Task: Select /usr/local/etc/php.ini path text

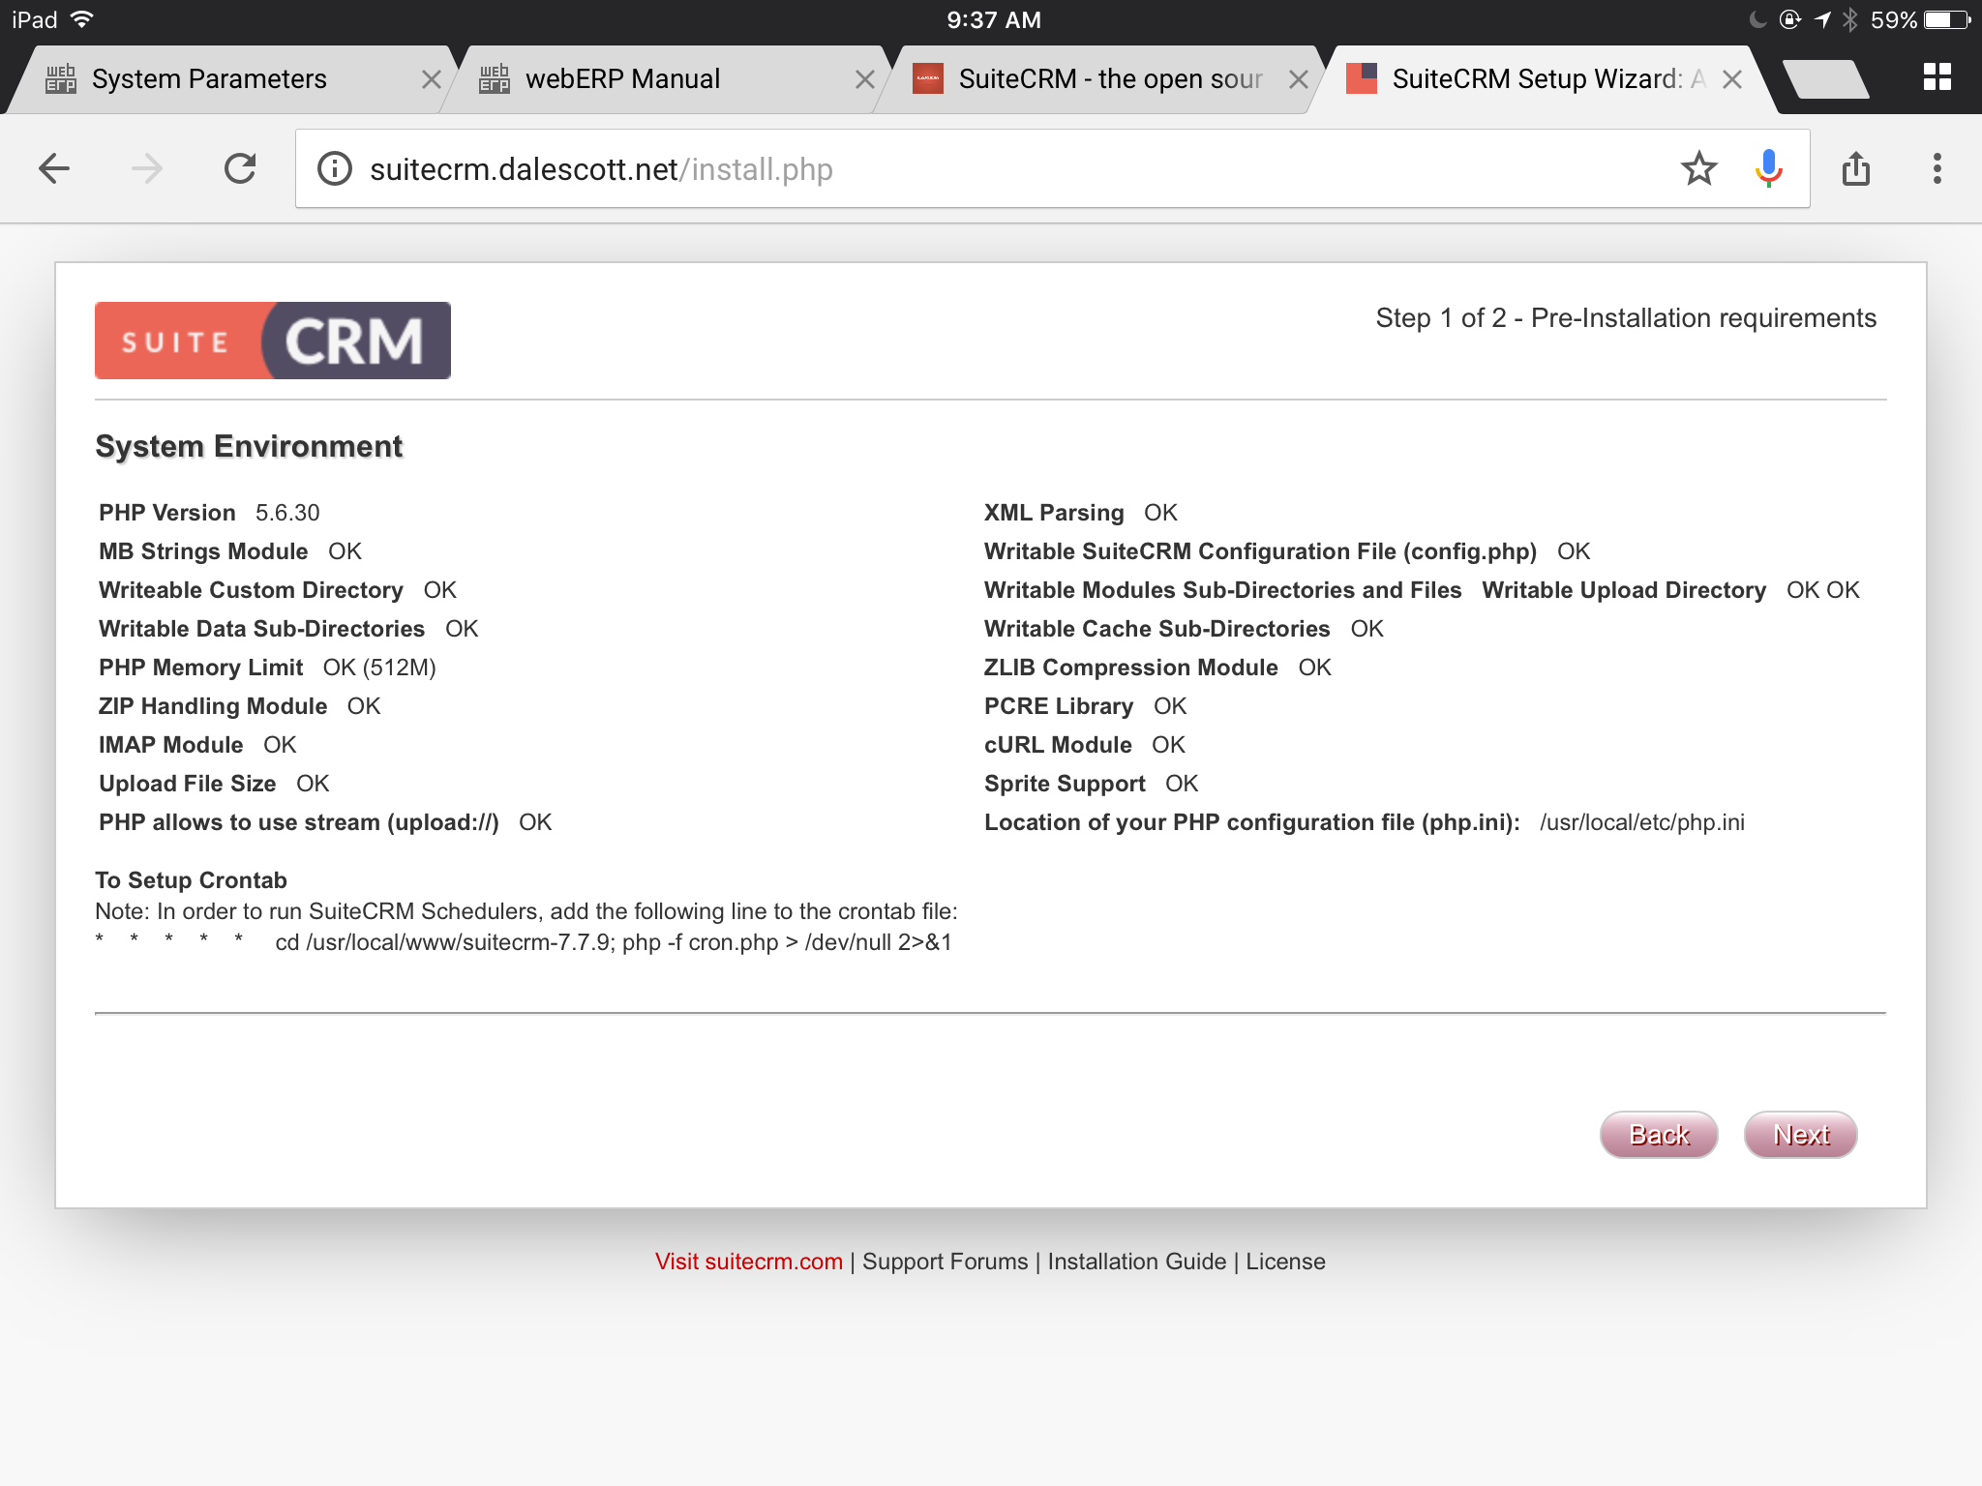Action: tap(1642, 822)
